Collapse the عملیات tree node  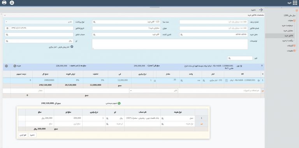point(294,20)
